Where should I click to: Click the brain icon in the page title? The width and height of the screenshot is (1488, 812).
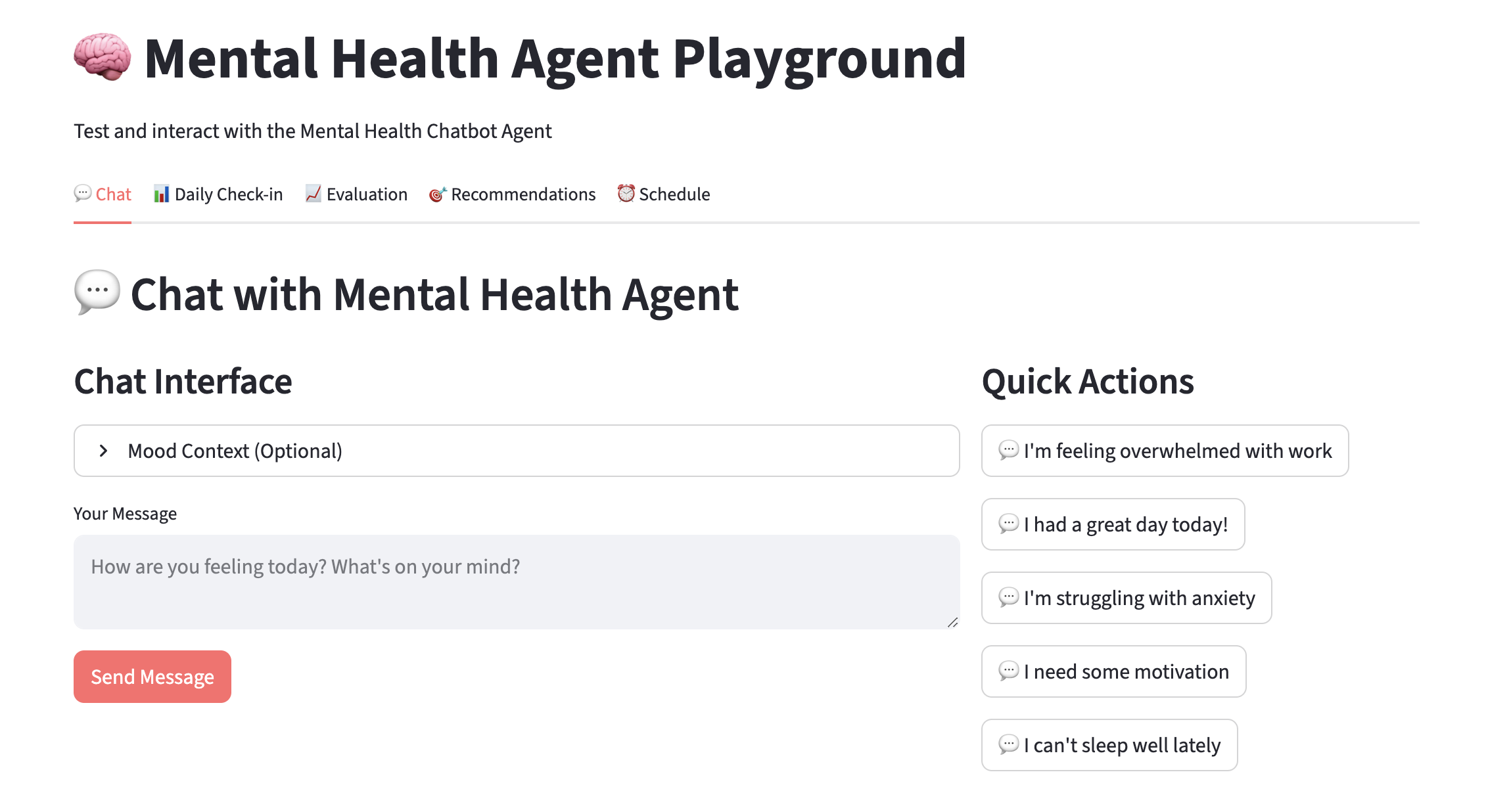[x=102, y=58]
